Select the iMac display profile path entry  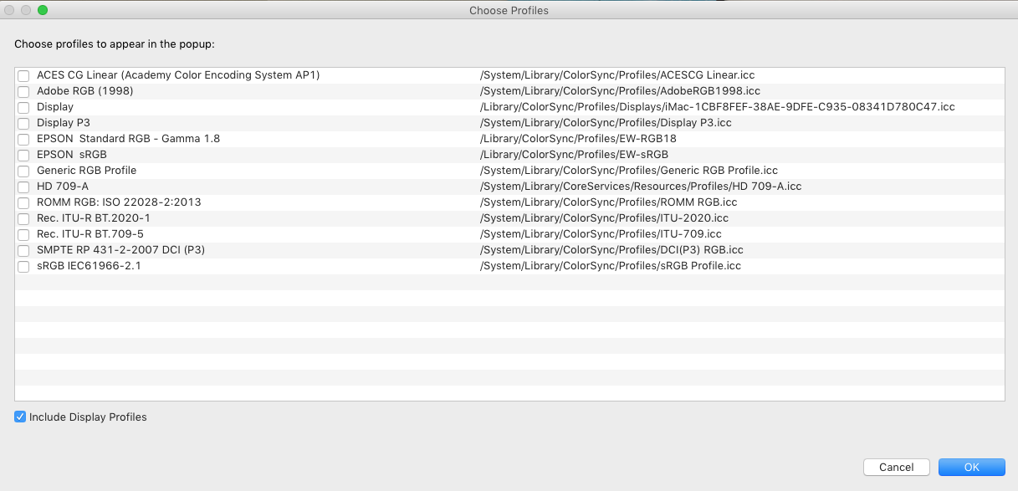point(718,107)
